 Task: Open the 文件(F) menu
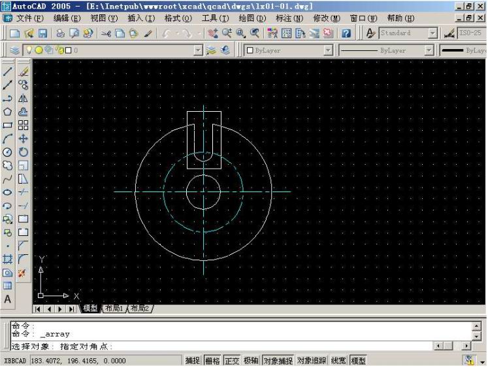(x=30, y=18)
